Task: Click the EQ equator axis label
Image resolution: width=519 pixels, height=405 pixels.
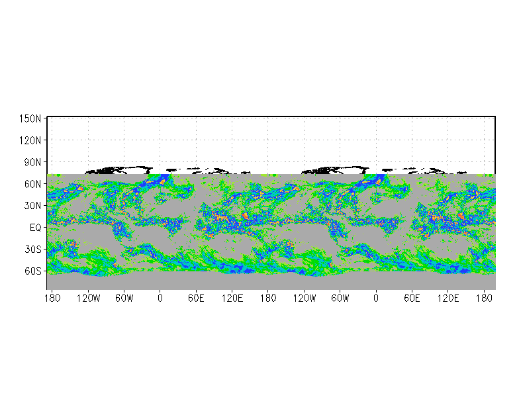Action: click(36, 228)
